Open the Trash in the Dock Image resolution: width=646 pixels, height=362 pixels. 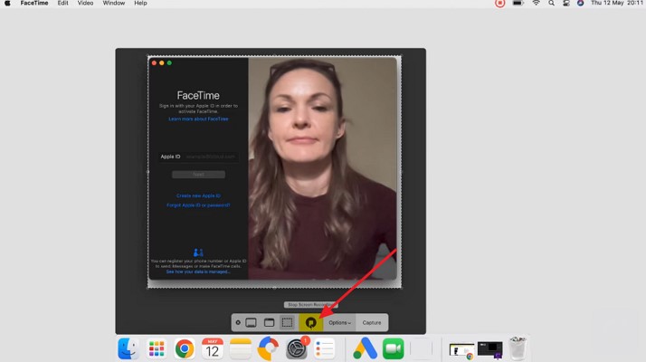click(x=518, y=348)
